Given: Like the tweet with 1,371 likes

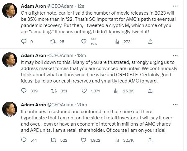Looking at the screenshot, I should pos(84,91).
